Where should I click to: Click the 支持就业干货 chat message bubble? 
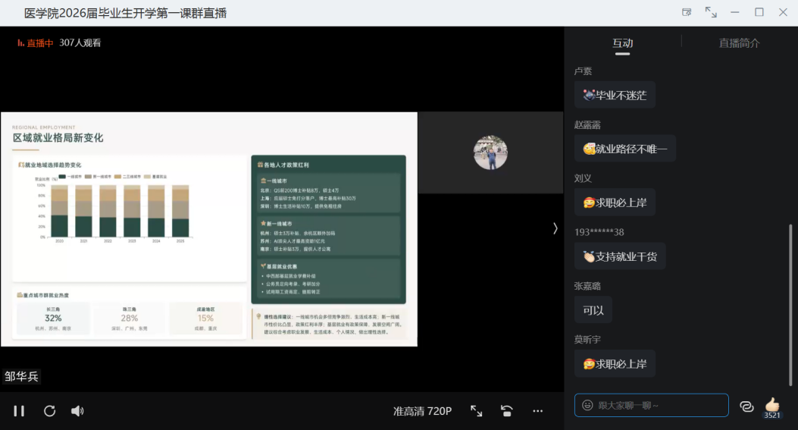tap(620, 256)
